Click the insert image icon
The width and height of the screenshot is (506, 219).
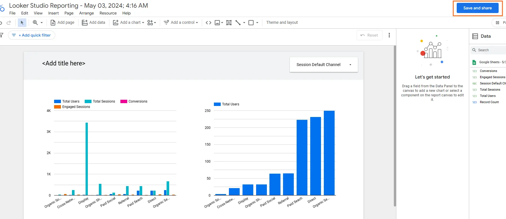point(217,23)
